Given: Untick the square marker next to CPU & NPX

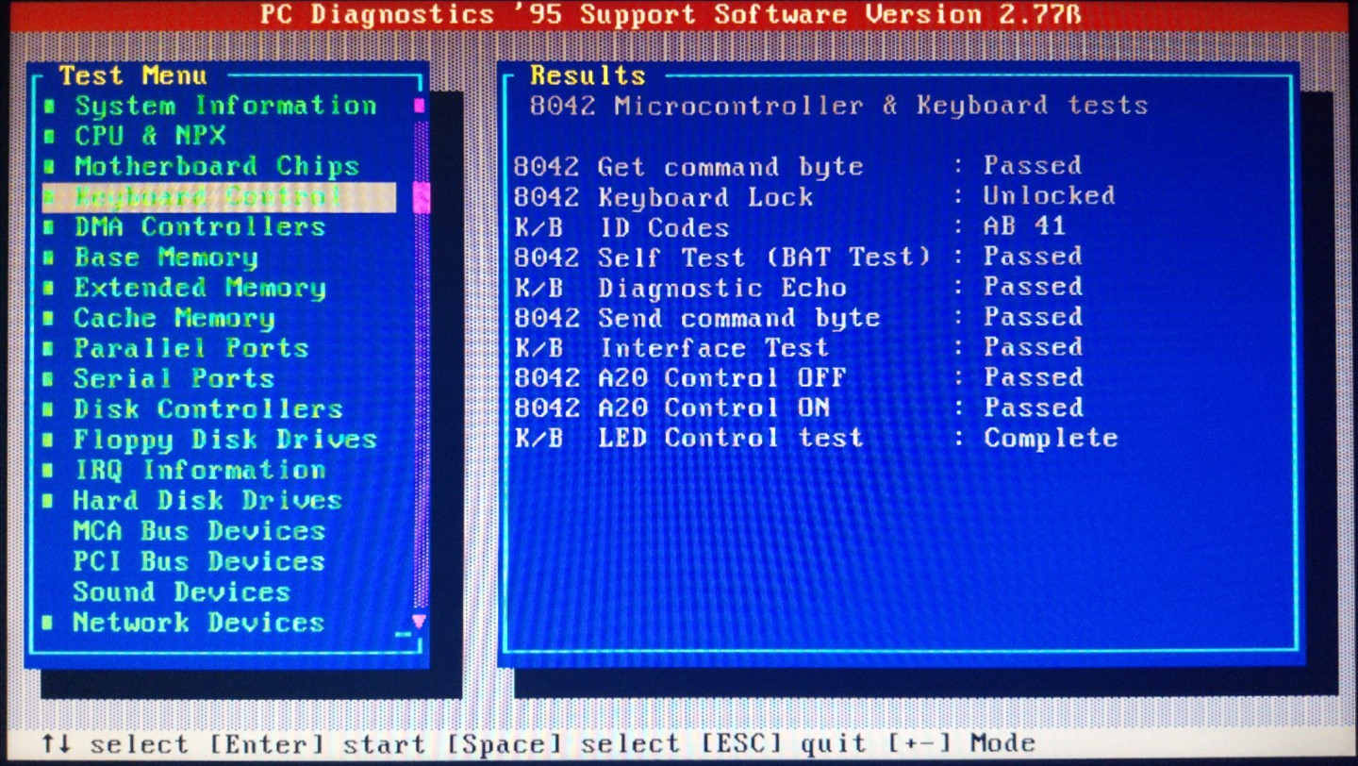Looking at the screenshot, I should coord(48,137).
